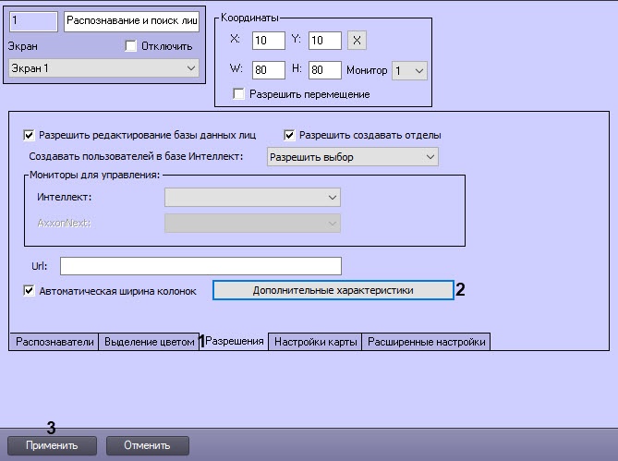Enable Разрешить перемещение checkbox
Viewport: 618px width, 461px height.
click(238, 94)
